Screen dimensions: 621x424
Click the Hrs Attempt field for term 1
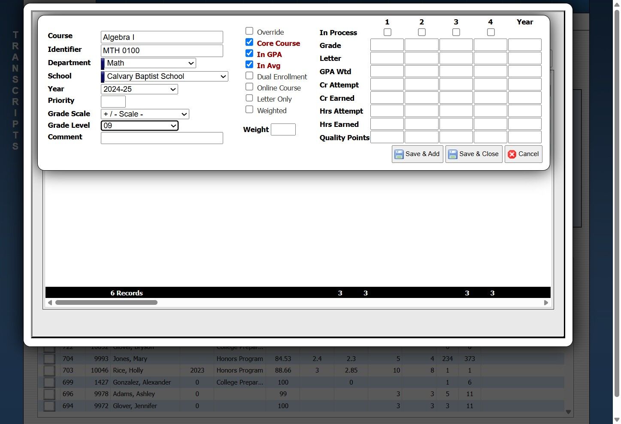[x=387, y=111]
